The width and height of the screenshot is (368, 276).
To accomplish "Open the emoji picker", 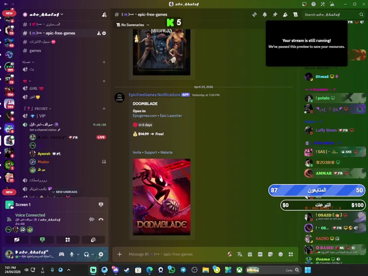I will (281, 254).
